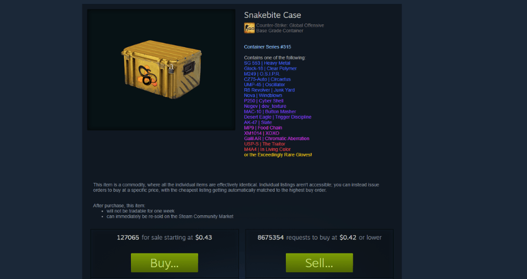Open R8 Revolver | Junk Yard entry
The width and height of the screenshot is (527, 279).
[269, 90]
